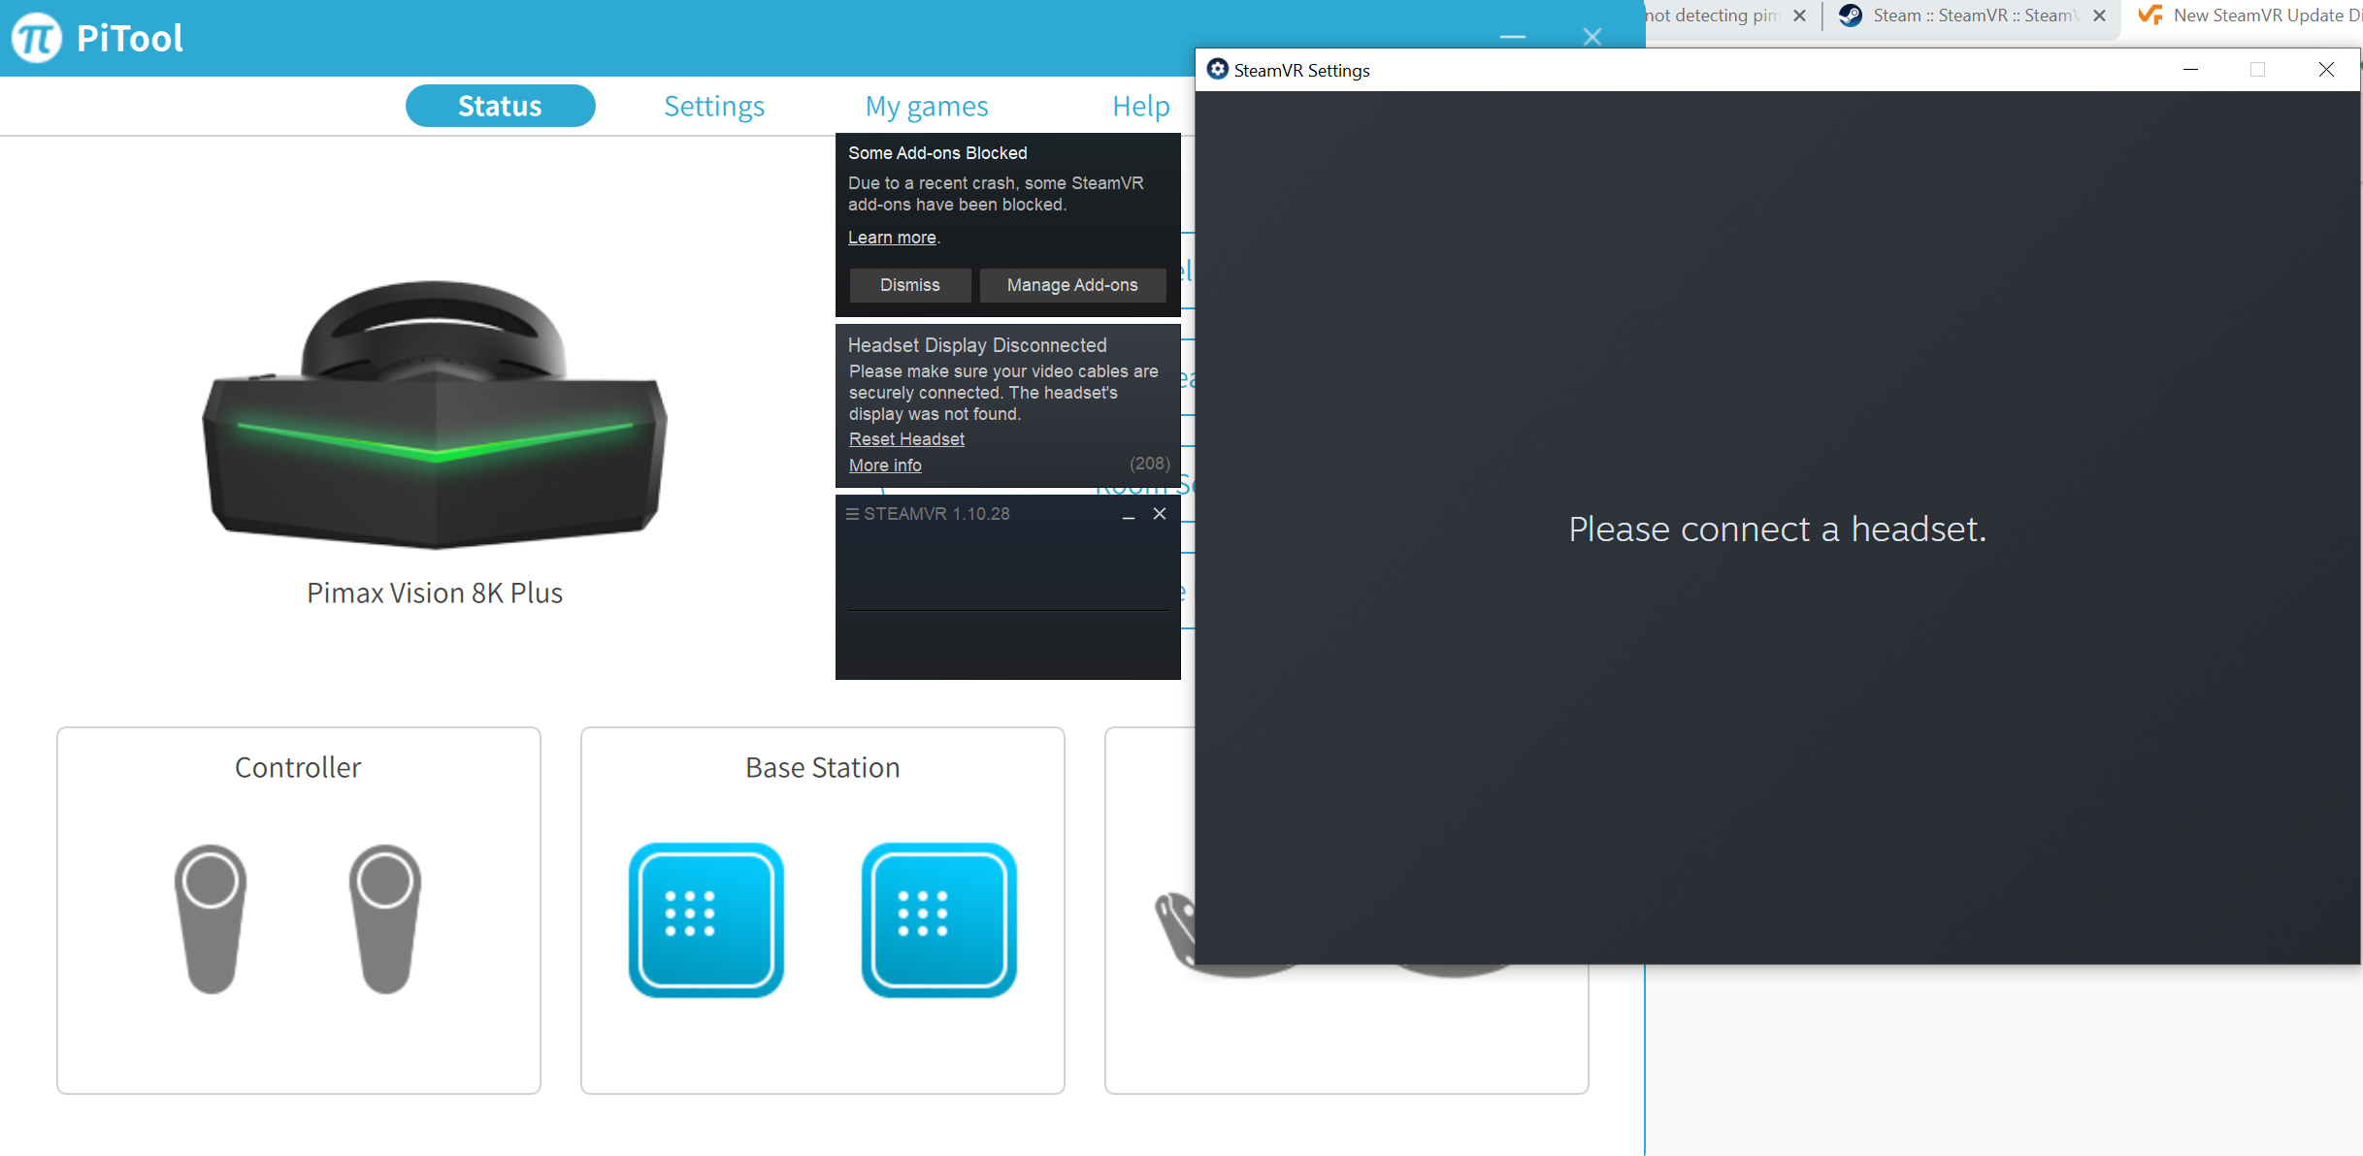Close the SteamVR status window
The image size is (2363, 1156).
coord(1160,514)
